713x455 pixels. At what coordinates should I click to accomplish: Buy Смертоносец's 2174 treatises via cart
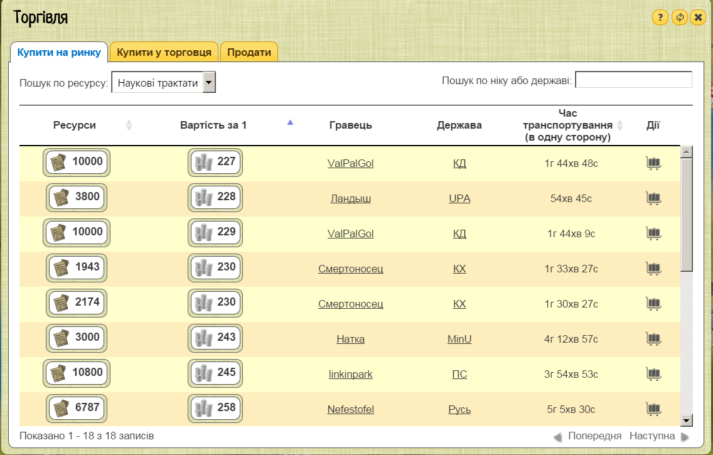point(653,303)
